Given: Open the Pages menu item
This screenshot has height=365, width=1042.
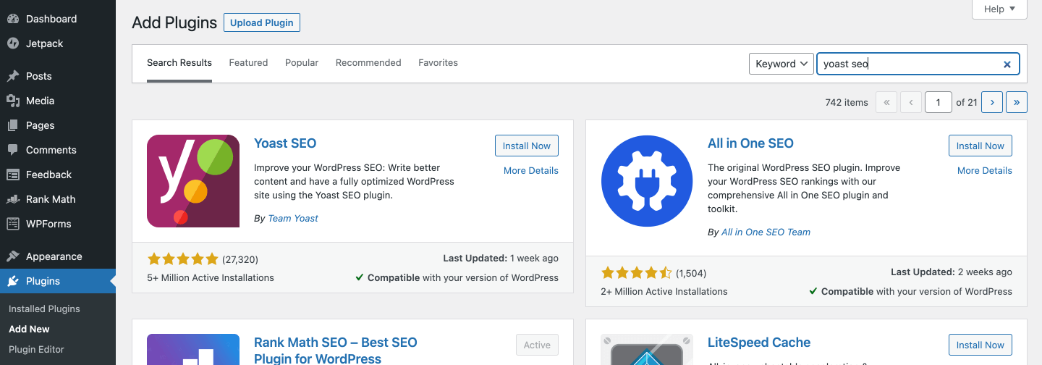Looking at the screenshot, I should coord(58,125).
